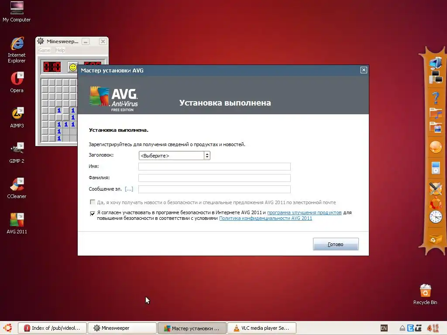Click the Ubuntu logo dock icon
The height and width of the screenshot is (335, 447).
coord(436,203)
